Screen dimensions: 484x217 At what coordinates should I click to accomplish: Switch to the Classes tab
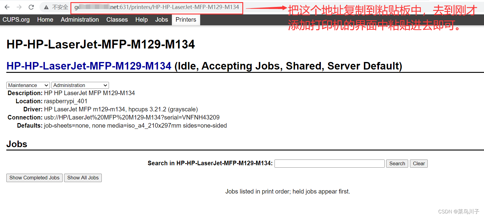tap(117, 20)
